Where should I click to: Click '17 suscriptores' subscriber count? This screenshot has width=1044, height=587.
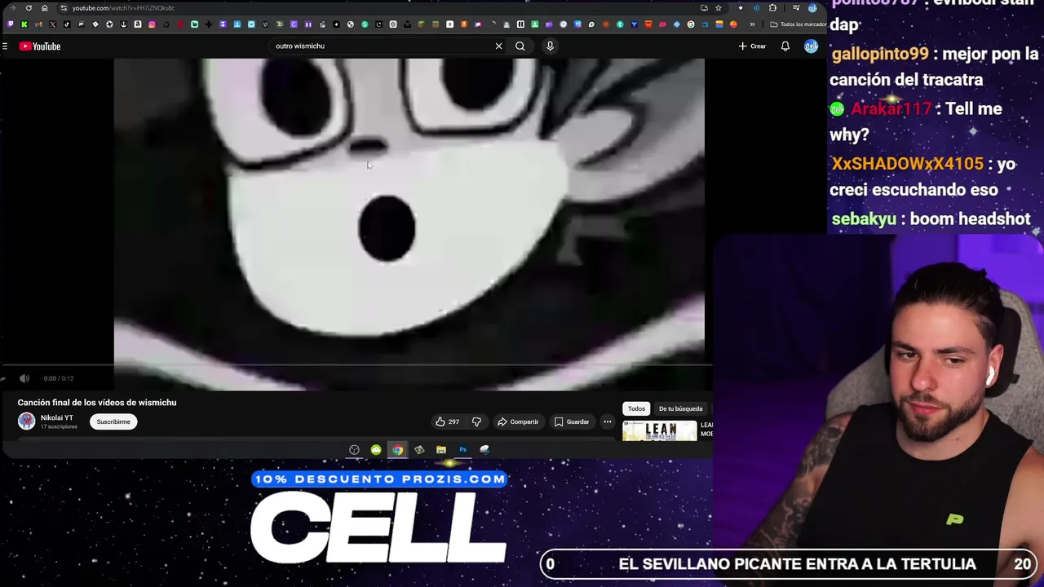(x=59, y=426)
